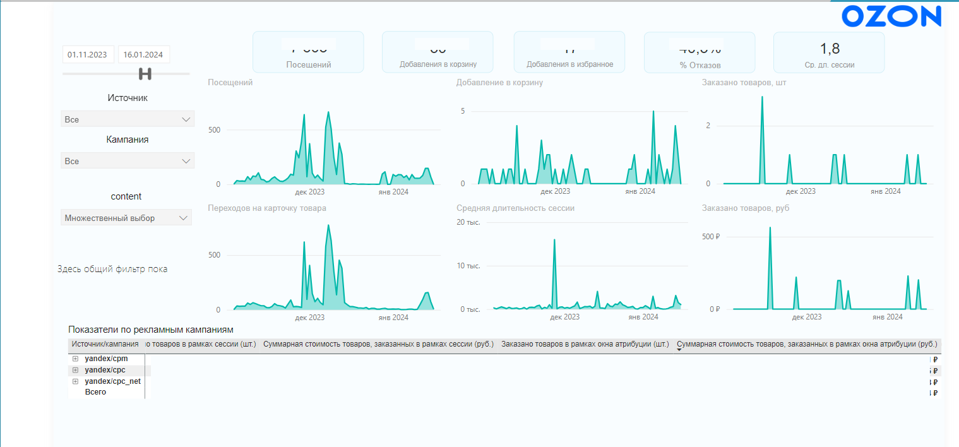959x447 pixels.
Task: Open the Источник dropdown
Action: pyautogui.click(x=128, y=119)
